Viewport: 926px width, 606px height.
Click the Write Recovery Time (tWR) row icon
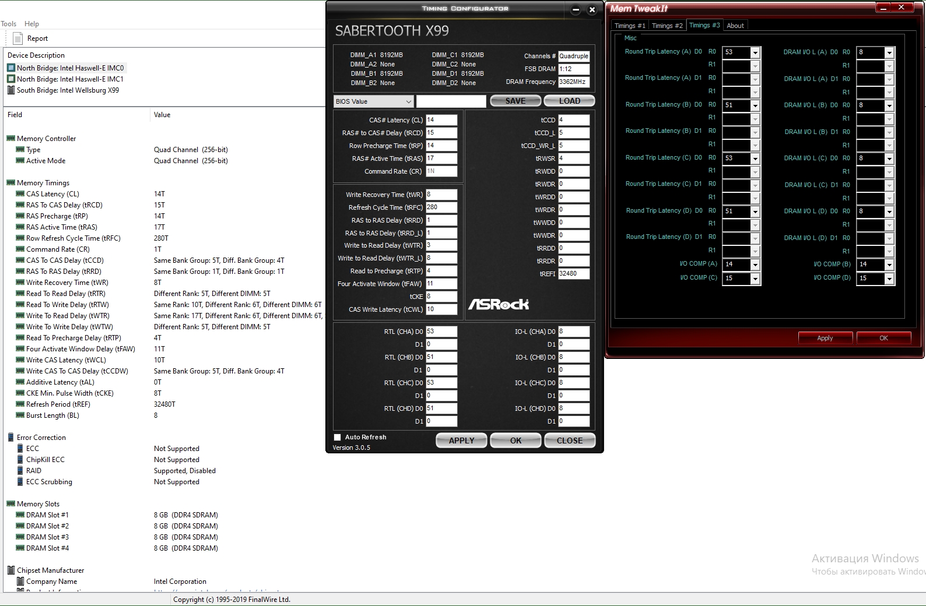[20, 283]
